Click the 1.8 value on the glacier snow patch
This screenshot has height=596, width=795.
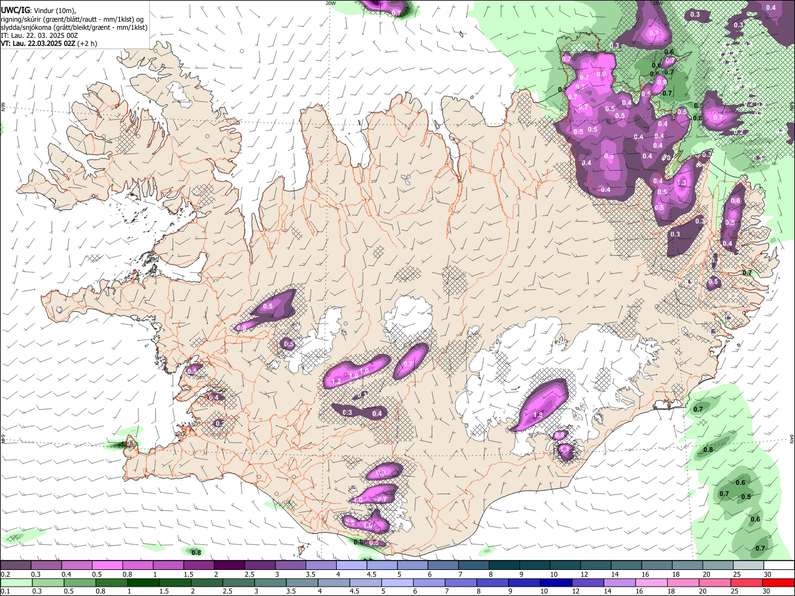click(x=538, y=415)
